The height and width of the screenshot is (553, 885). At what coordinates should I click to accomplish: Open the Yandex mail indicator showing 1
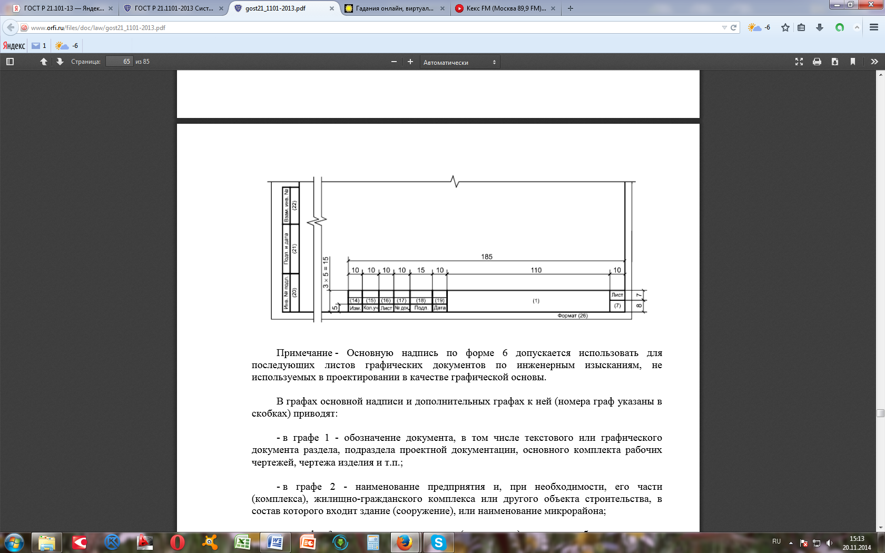point(39,46)
